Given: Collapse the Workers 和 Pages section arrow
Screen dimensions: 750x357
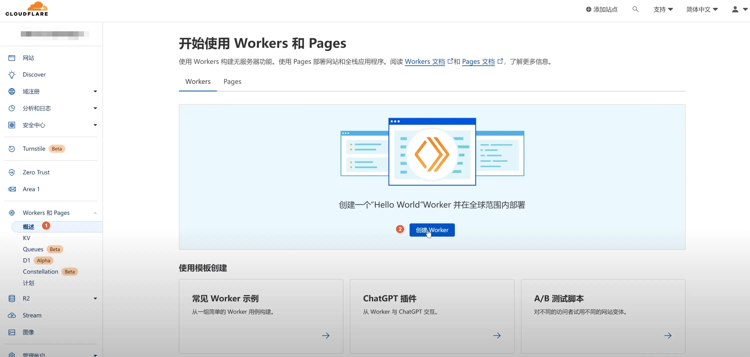Looking at the screenshot, I should (95, 213).
